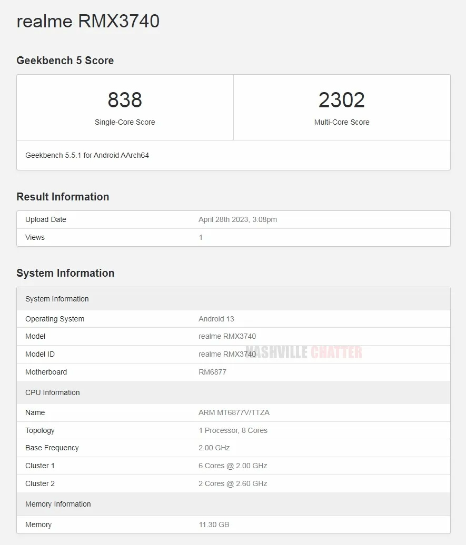This screenshot has width=466, height=545.
Task: Click the Model value realme RMX3740
Action: tap(227, 336)
